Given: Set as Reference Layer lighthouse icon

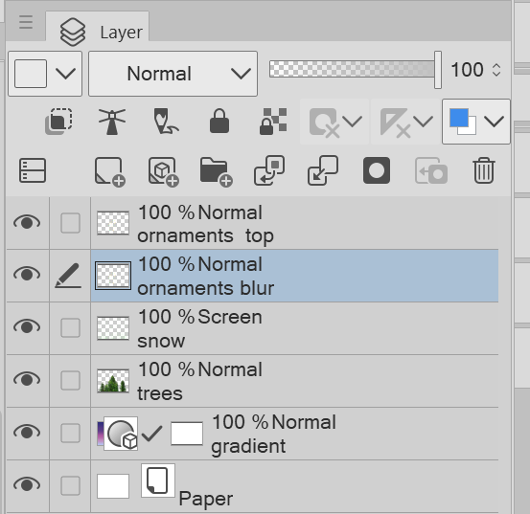Looking at the screenshot, I should [112, 122].
